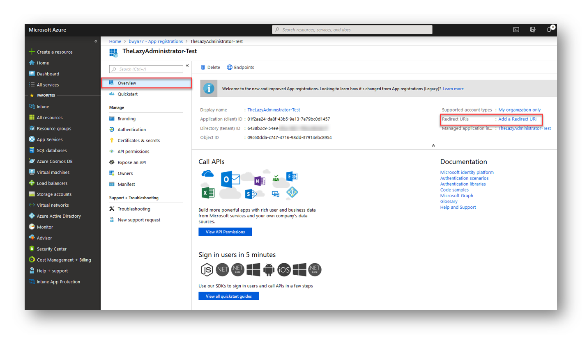This screenshot has height=351, width=587.
Task: Click the Azure Cosmos DB icon
Action: [x=32, y=161]
